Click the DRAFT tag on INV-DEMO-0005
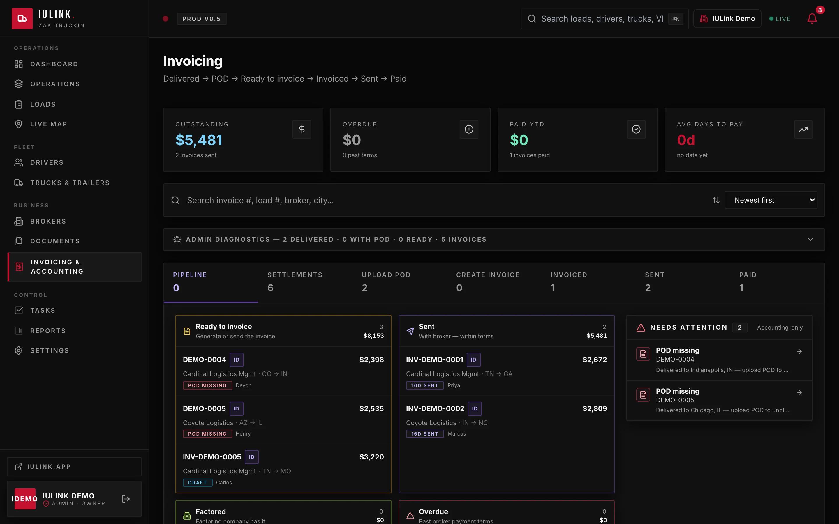This screenshot has height=524, width=839. click(198, 483)
